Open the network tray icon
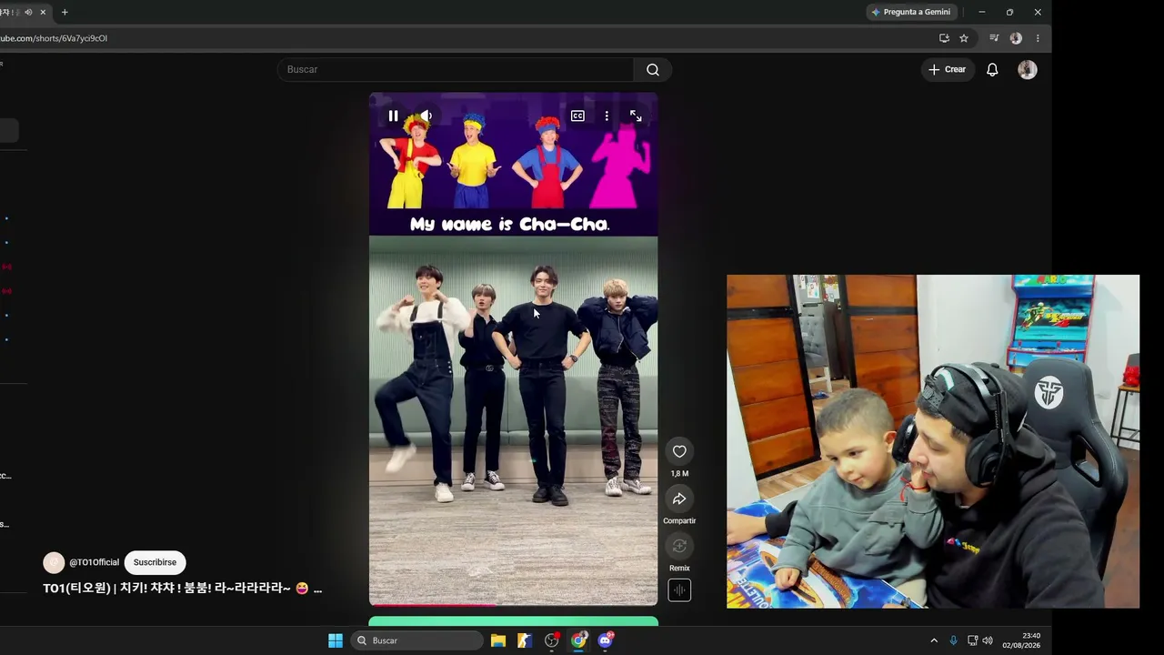Viewport: 1164px width, 655px height. click(x=972, y=640)
